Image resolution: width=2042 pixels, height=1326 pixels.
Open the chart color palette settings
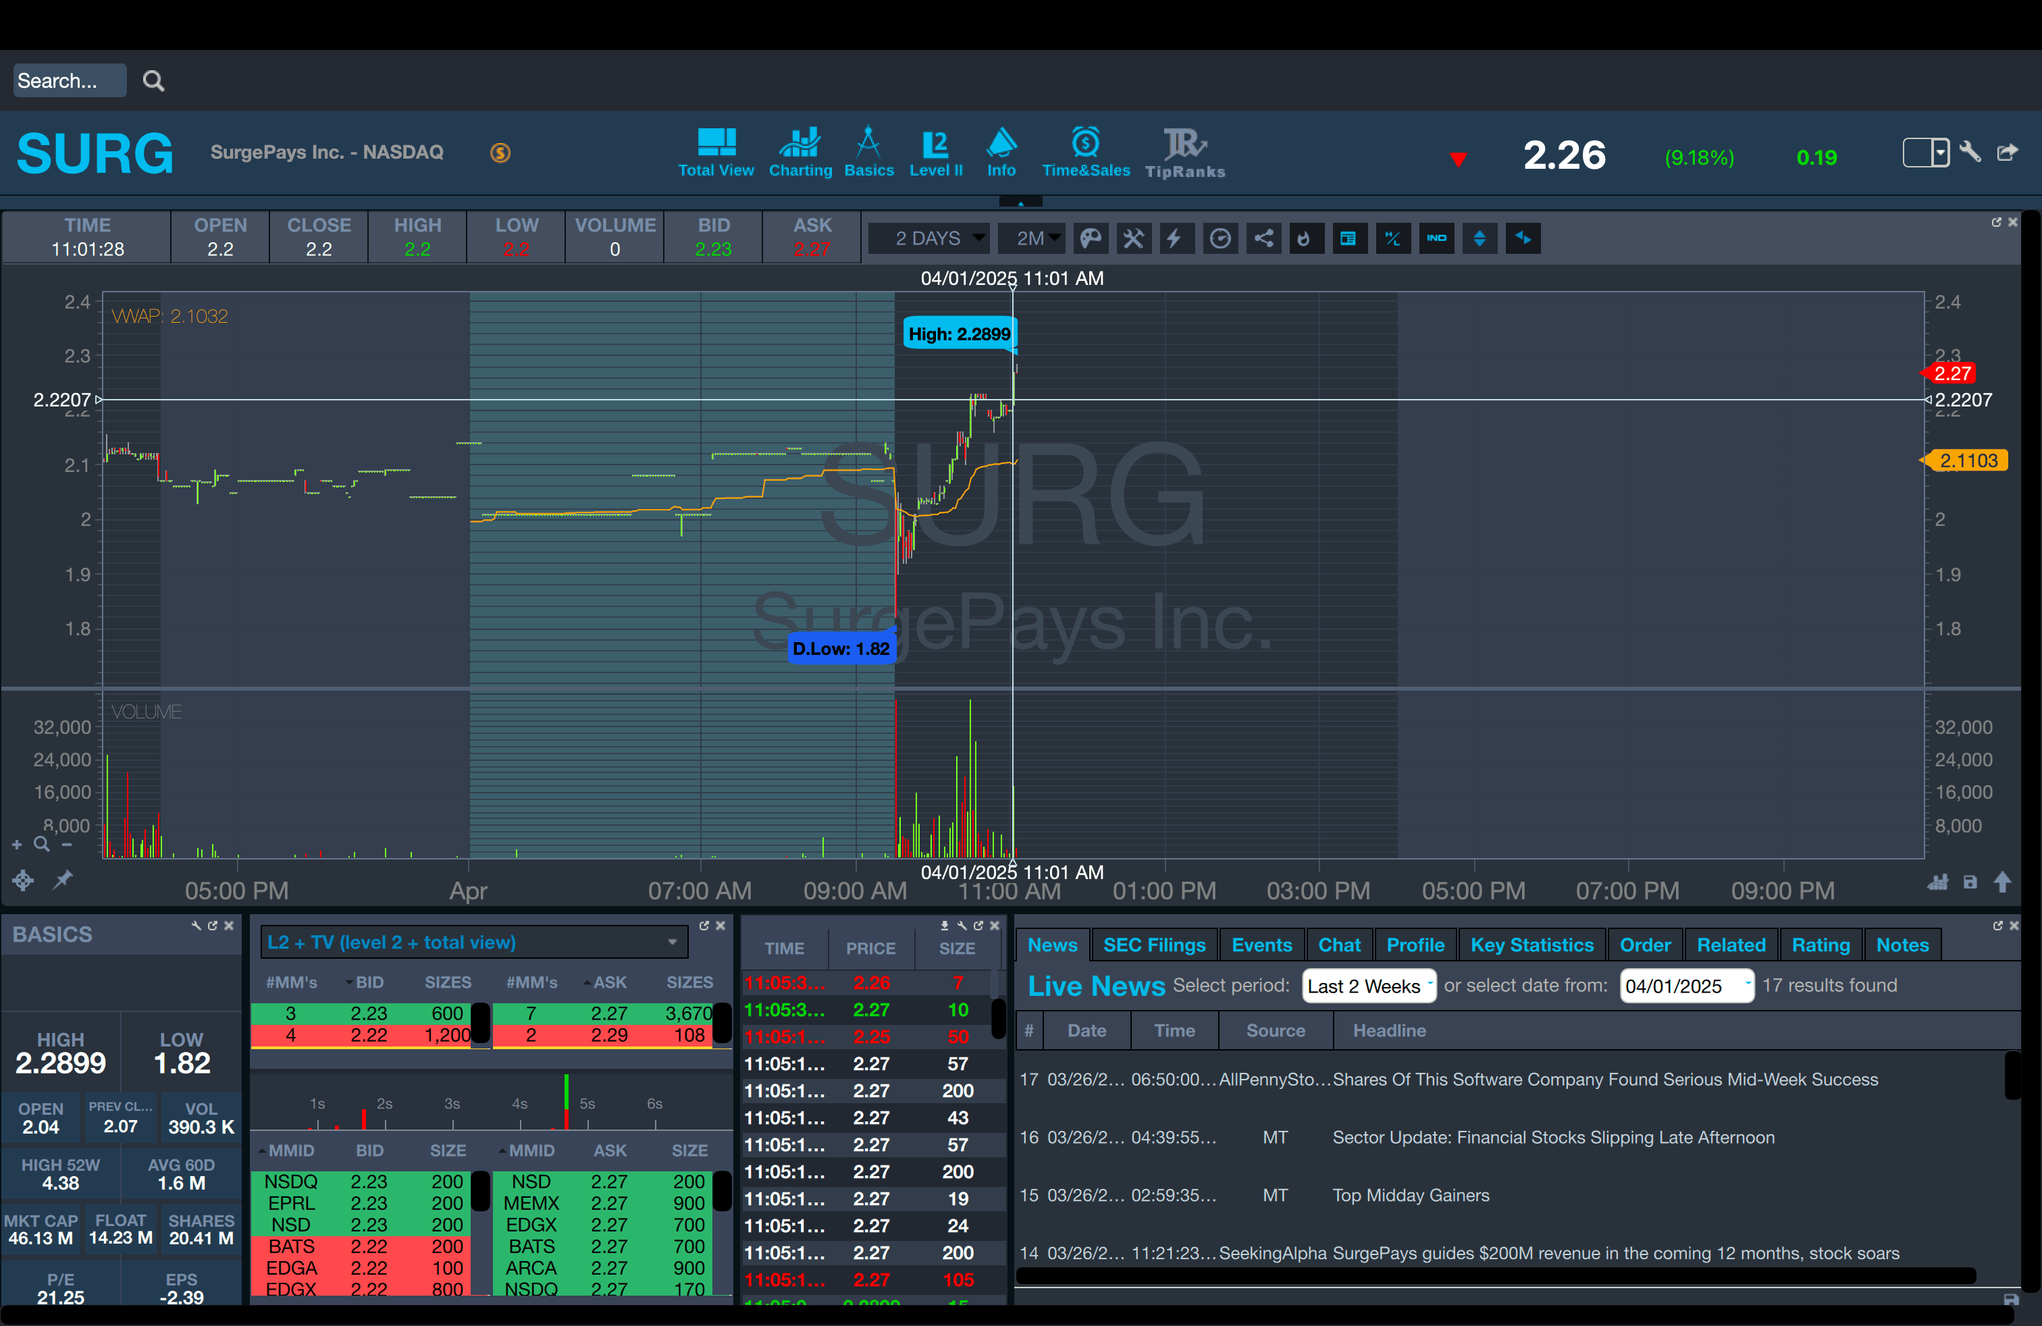click(1090, 238)
